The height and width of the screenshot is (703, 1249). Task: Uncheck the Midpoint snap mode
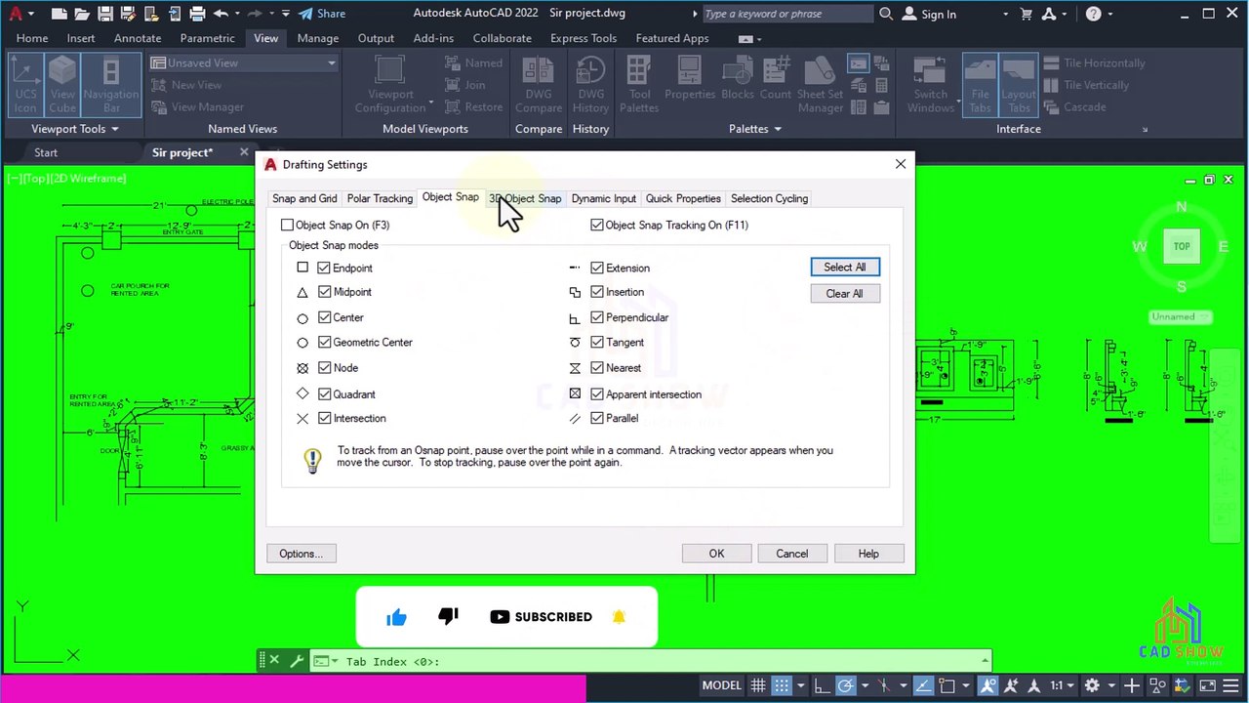[x=324, y=292]
